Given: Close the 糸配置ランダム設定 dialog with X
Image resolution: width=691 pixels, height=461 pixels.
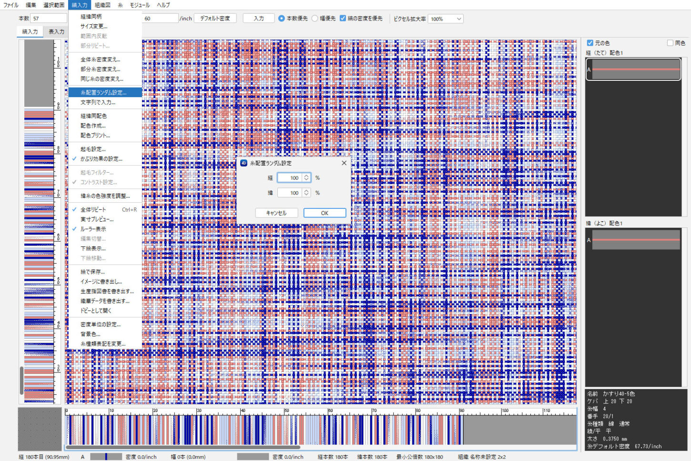Looking at the screenshot, I should (x=344, y=163).
